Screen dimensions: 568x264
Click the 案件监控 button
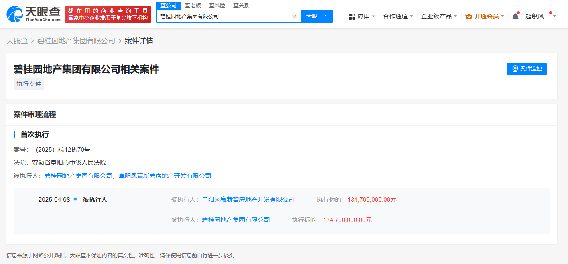pyautogui.click(x=527, y=69)
